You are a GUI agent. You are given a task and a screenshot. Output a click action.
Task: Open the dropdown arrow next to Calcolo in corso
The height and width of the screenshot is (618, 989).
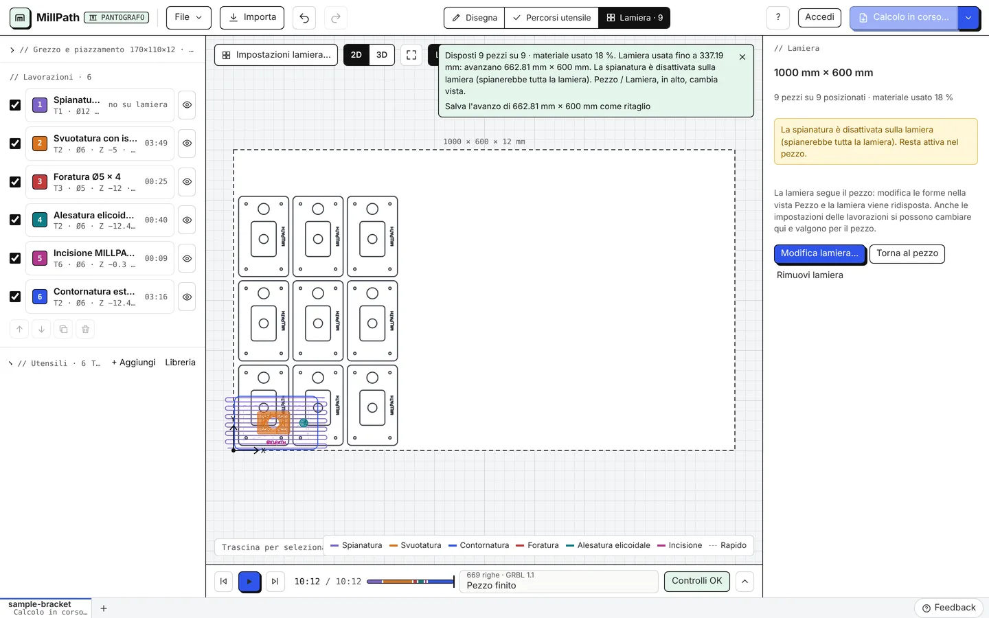[968, 18]
